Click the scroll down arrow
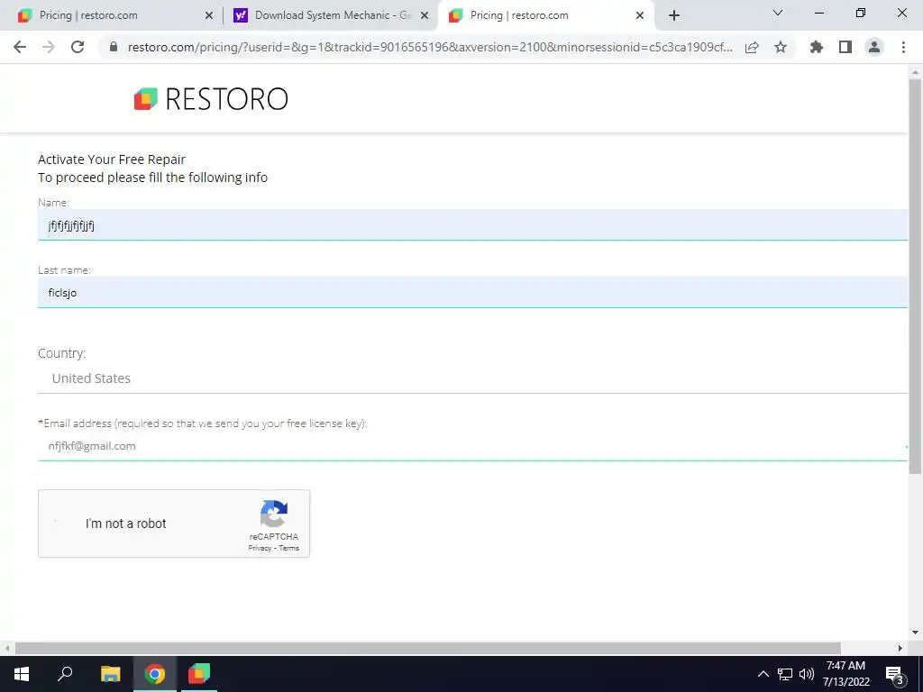 pos(915,633)
